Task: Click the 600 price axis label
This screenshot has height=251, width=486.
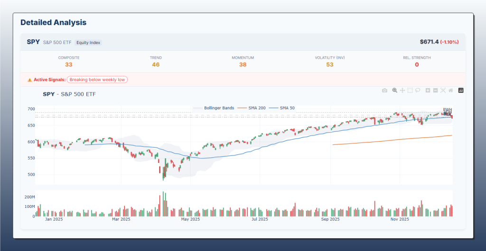Action: coord(31,142)
